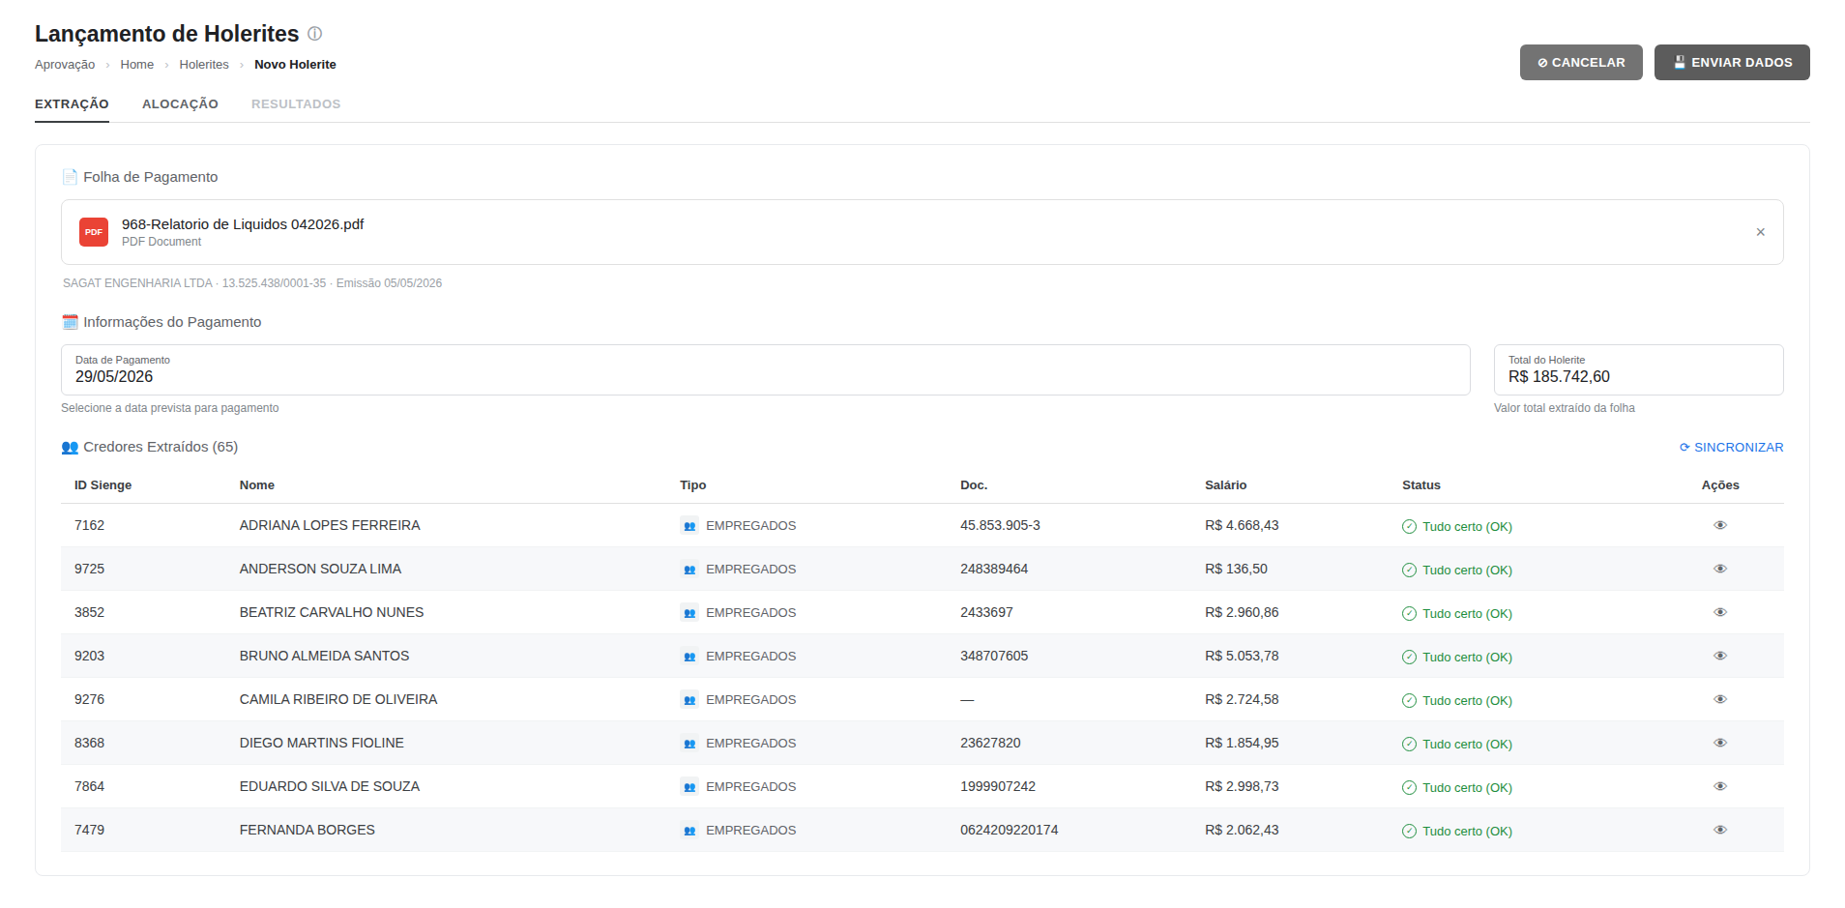Click Novo Holerite in the breadcrumb

pyautogui.click(x=295, y=65)
